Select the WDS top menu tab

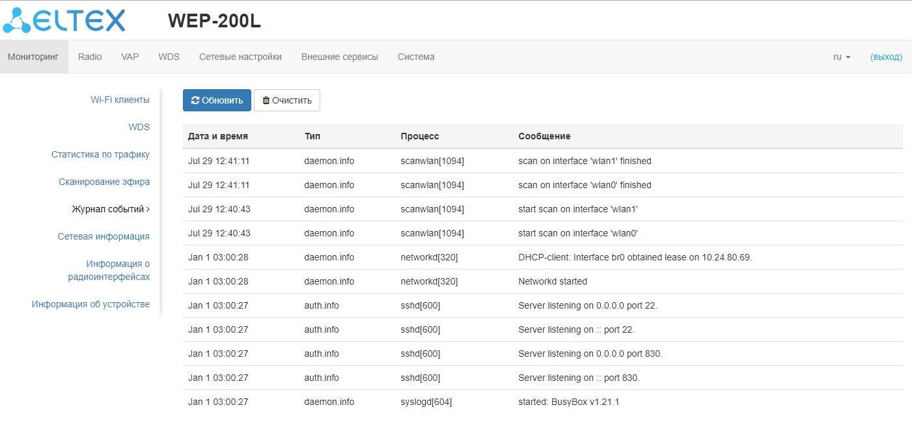tap(169, 57)
